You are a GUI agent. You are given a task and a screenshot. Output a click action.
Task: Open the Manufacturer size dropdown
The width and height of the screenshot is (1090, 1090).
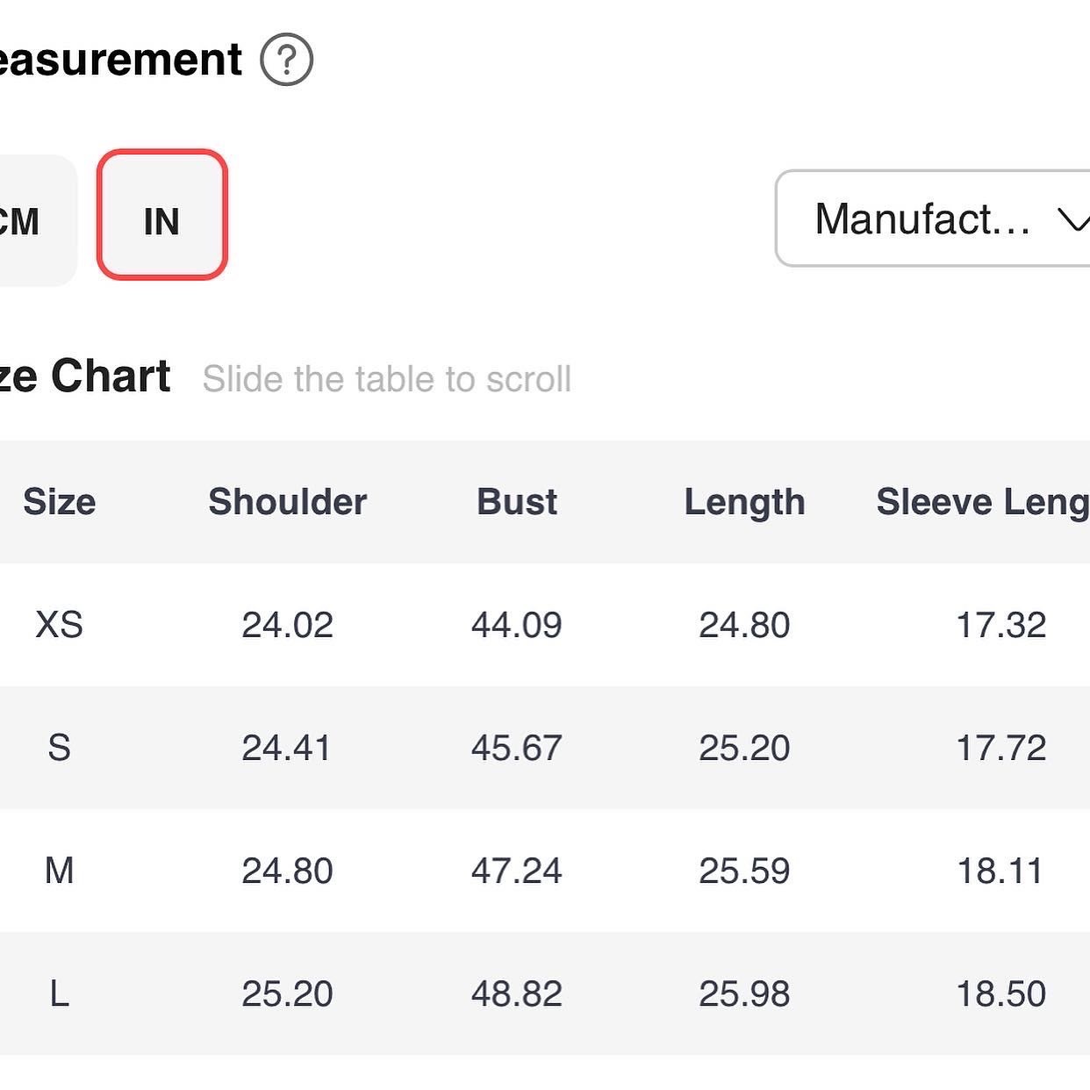[930, 219]
